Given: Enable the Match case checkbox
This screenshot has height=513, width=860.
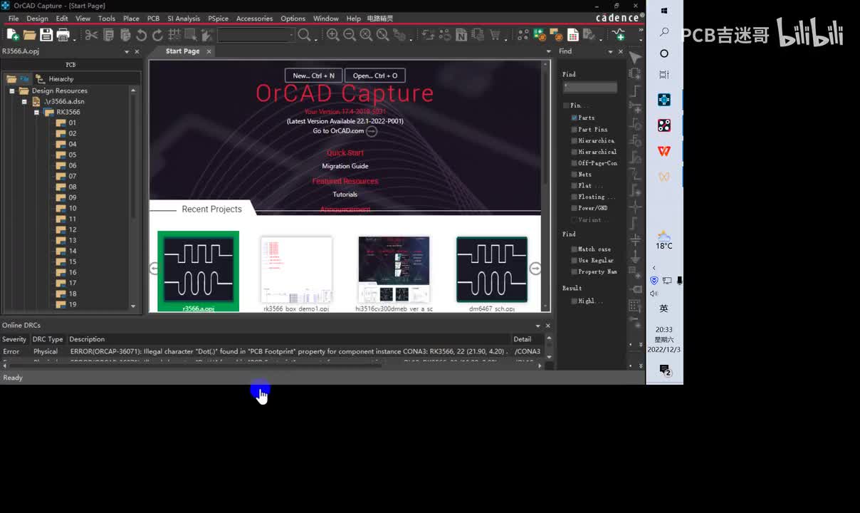Looking at the screenshot, I should [x=574, y=249].
